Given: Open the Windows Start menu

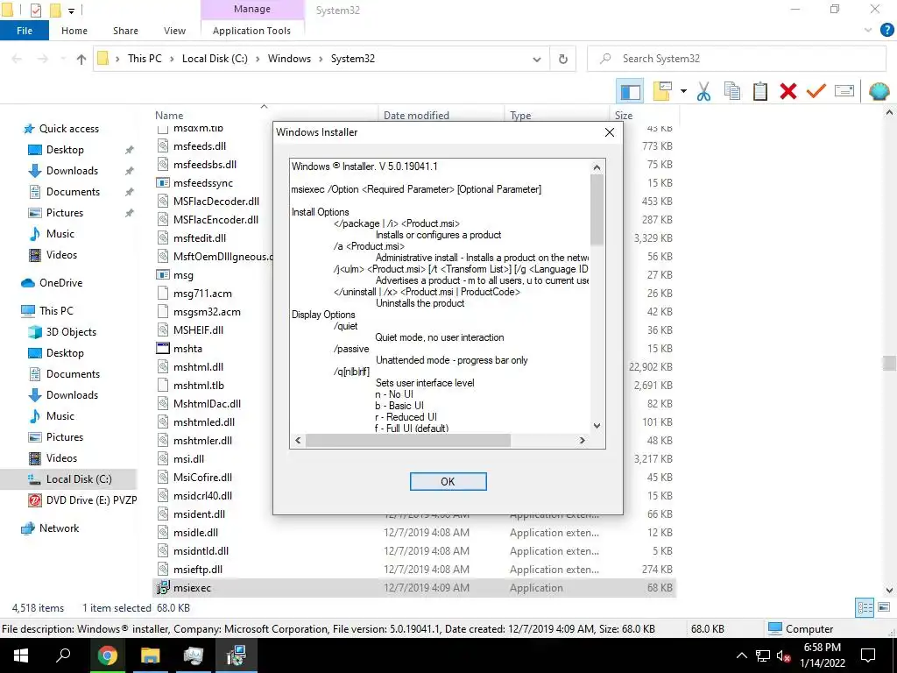Looking at the screenshot, I should click(21, 655).
